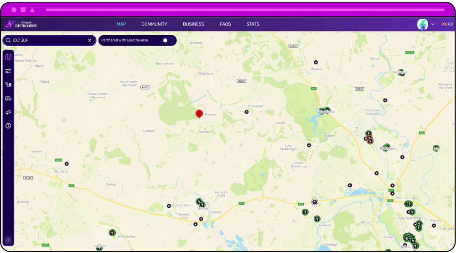Click the info circle icon in sidebar
Viewport: 456px width, 253px height.
tap(8, 126)
